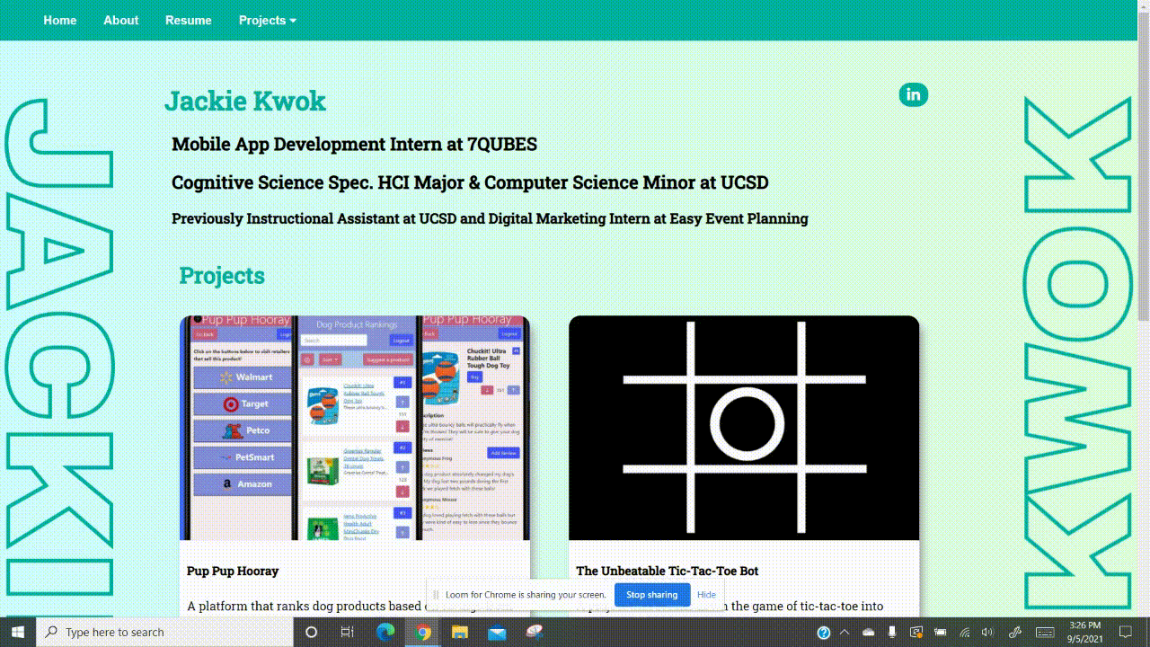
Task: Open the OneDrive cloud tray icon
Action: pyautogui.click(x=869, y=633)
